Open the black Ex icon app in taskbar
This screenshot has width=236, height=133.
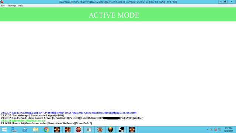pyautogui.click(x=121, y=130)
